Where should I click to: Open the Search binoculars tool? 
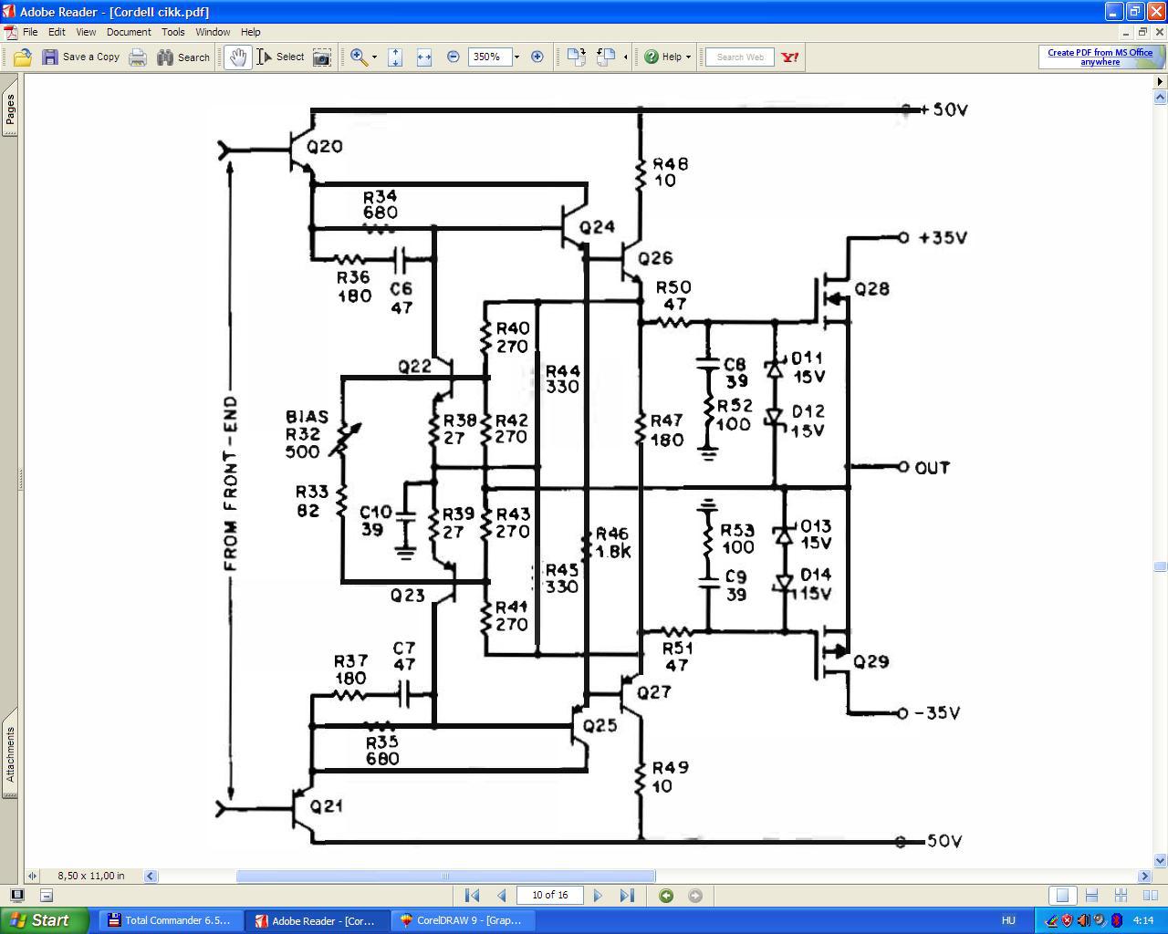[x=183, y=57]
